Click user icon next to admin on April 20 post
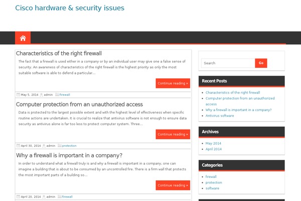This screenshot has height=201, width=301. click(44, 196)
